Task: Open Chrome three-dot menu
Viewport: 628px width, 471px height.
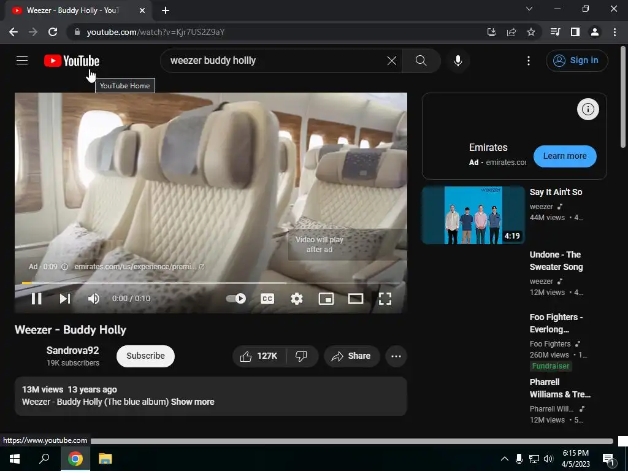Action: pyautogui.click(x=615, y=32)
